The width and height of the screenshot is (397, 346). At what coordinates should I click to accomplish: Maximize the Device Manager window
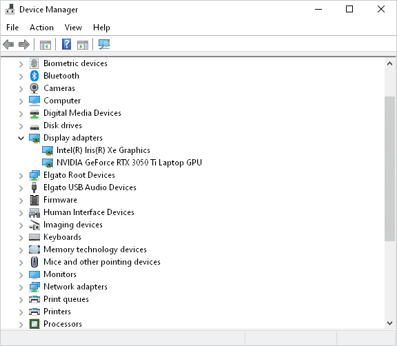(x=349, y=10)
